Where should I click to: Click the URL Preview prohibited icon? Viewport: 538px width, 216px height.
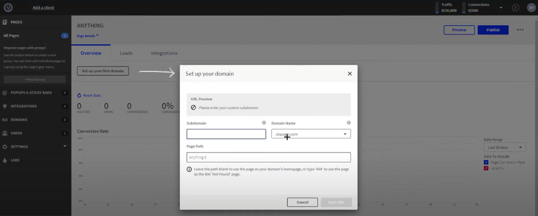coord(193,107)
